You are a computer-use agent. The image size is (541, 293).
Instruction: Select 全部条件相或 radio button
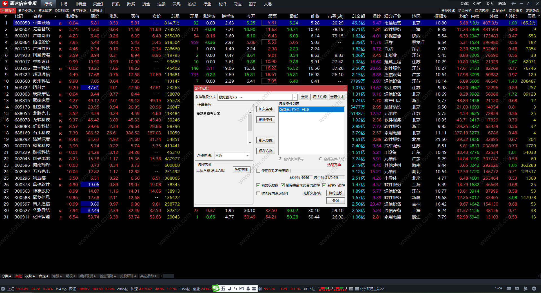tap(320, 159)
